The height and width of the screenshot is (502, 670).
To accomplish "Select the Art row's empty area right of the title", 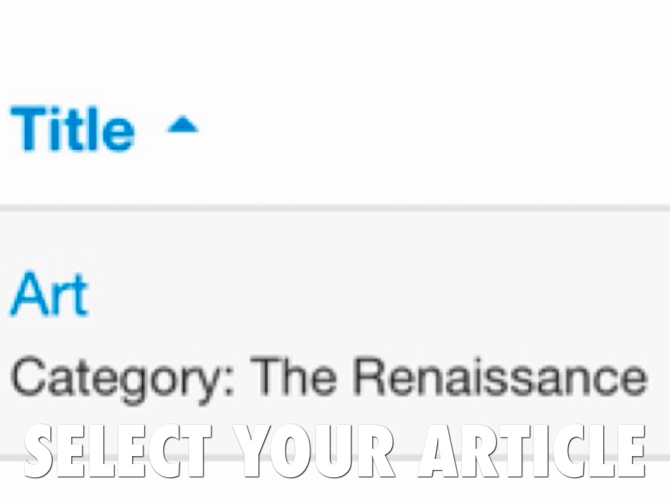I will [393, 295].
